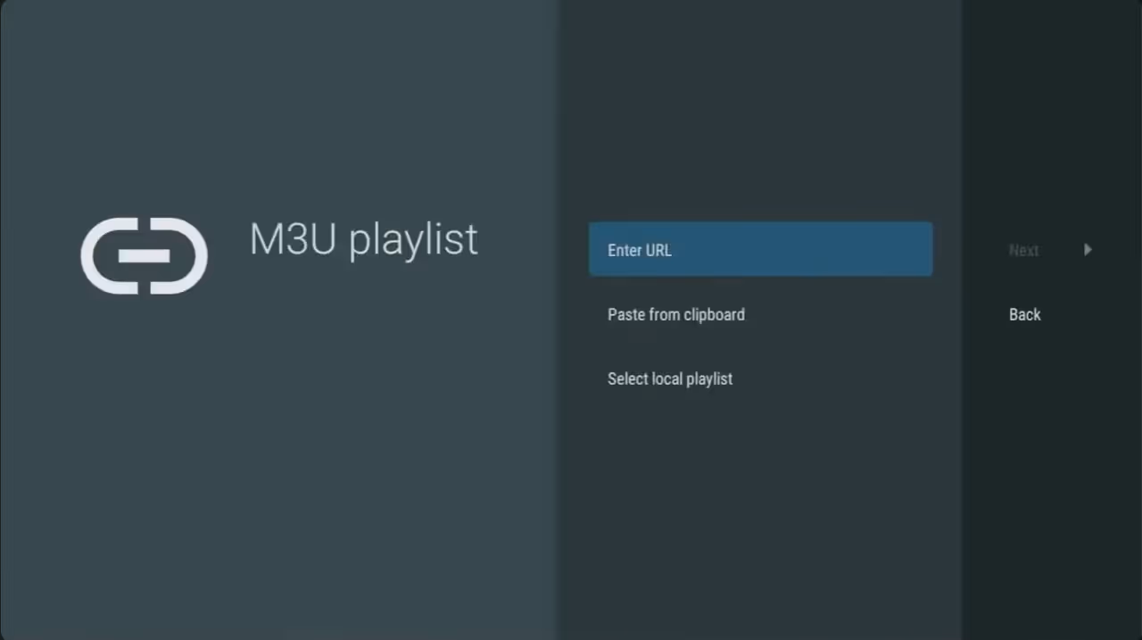This screenshot has width=1142, height=640.
Task: Open the next step via the disclosure arrow
Action: pyautogui.click(x=1088, y=250)
